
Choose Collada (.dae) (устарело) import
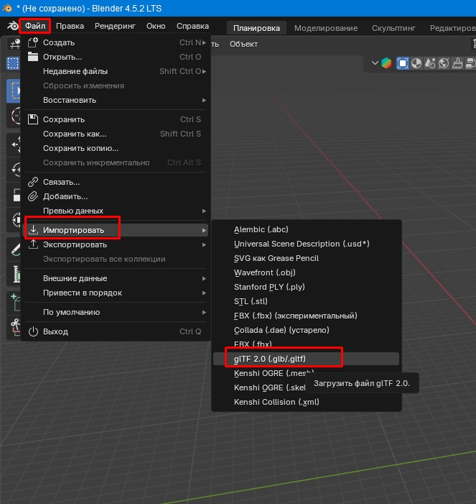click(307, 330)
